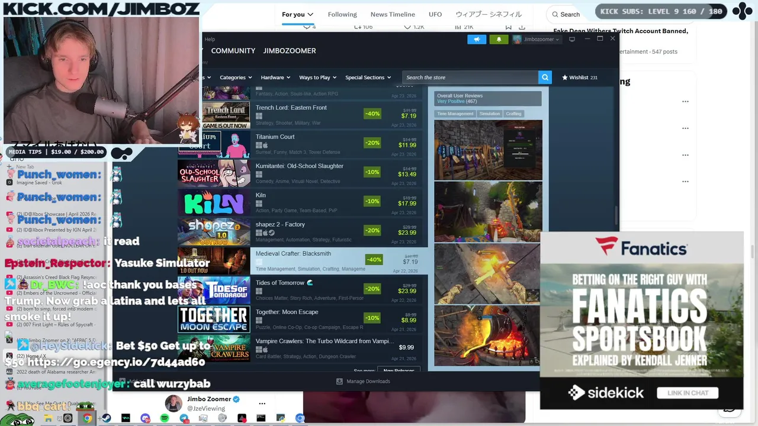
Task: Switch to the UFO tab on X
Action: click(435, 14)
